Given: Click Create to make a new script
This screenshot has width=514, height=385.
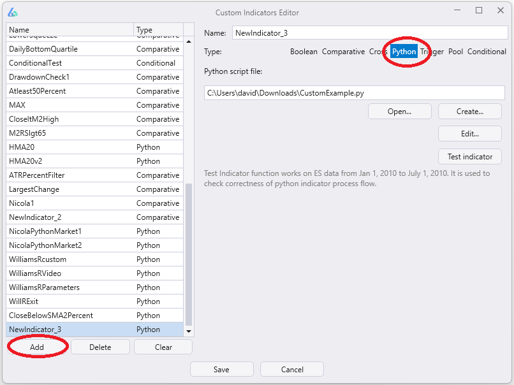Looking at the screenshot, I should coord(469,111).
